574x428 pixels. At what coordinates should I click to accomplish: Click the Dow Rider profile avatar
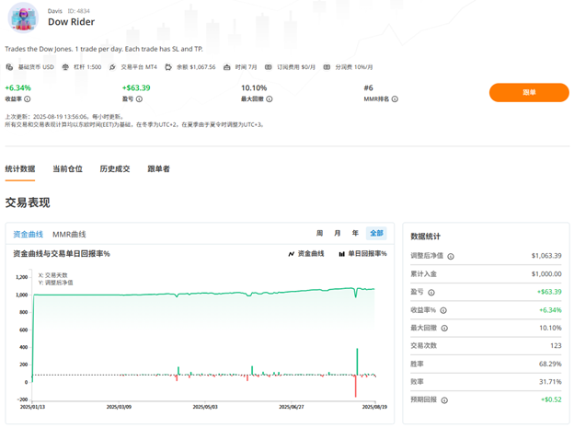25,17
